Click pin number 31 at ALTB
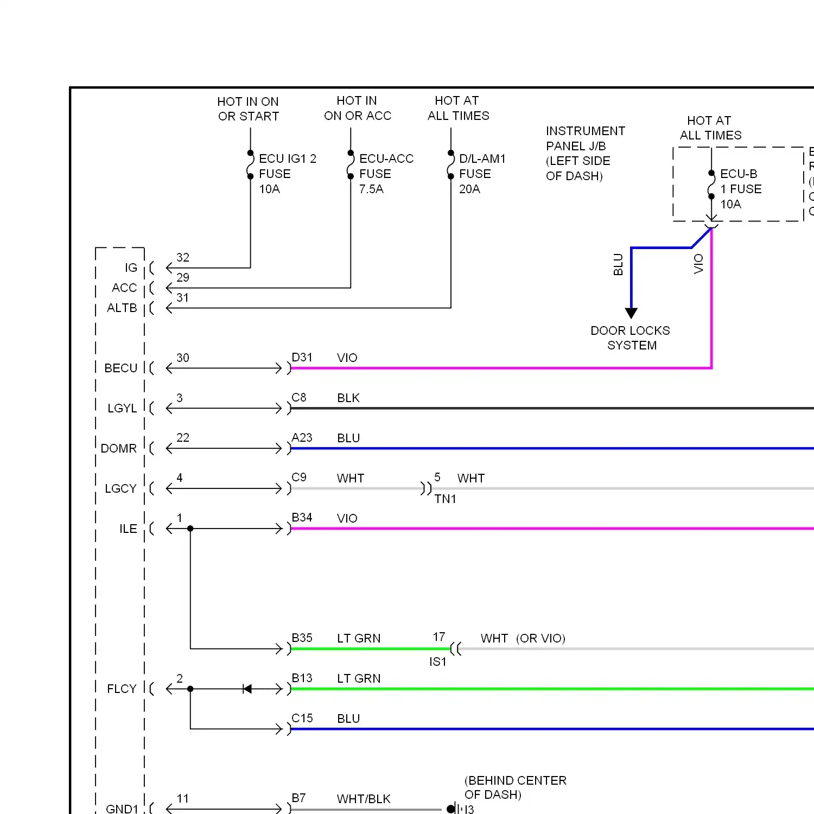814x814 pixels. point(183,297)
